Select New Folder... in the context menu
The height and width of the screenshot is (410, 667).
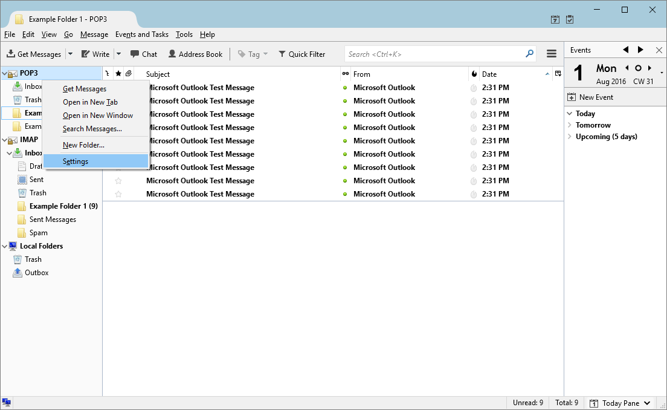coord(83,145)
